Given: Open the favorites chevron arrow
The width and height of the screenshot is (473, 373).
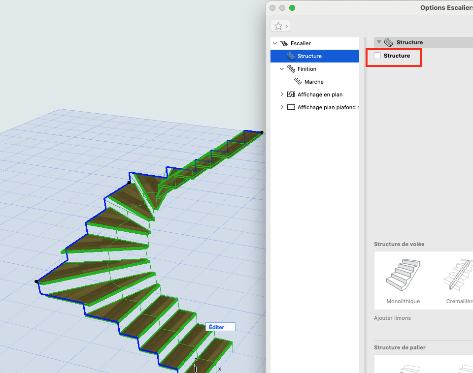Looking at the screenshot, I should tap(287, 26).
